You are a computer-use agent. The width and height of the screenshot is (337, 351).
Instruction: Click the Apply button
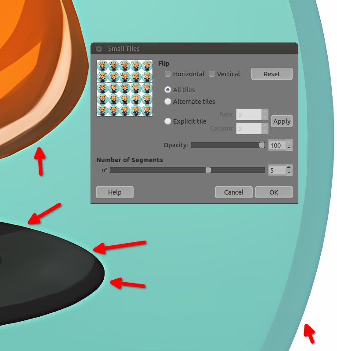282,121
